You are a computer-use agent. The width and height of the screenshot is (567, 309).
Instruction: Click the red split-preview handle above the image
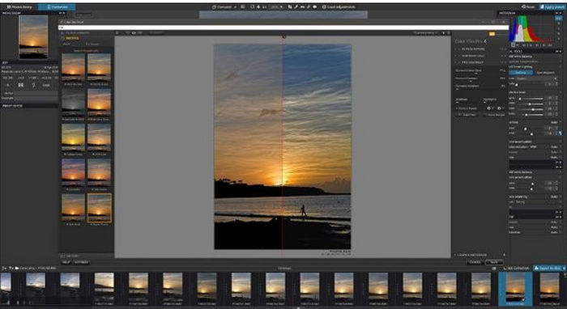coord(283,36)
